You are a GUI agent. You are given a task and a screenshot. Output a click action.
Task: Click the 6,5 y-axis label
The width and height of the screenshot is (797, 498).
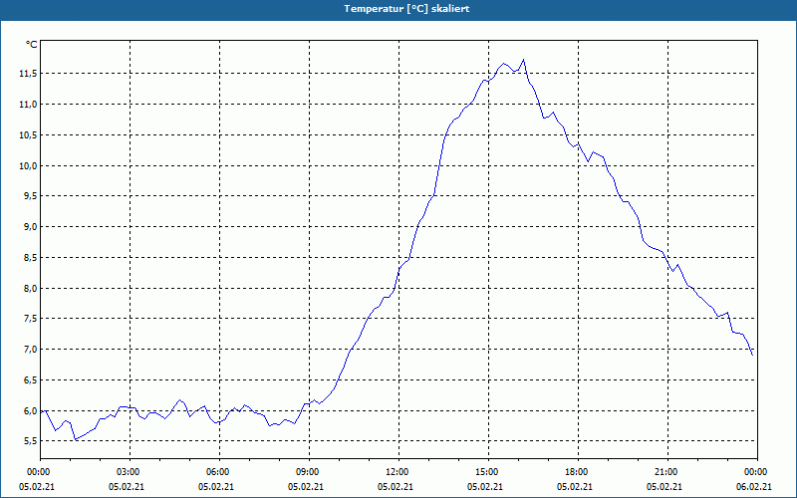coord(30,380)
